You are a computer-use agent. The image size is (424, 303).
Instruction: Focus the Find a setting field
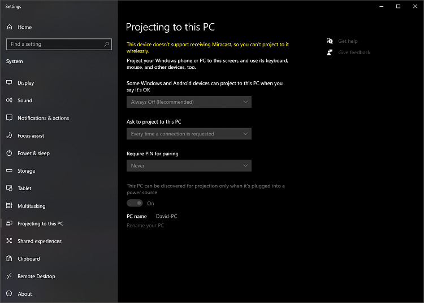[59, 44]
